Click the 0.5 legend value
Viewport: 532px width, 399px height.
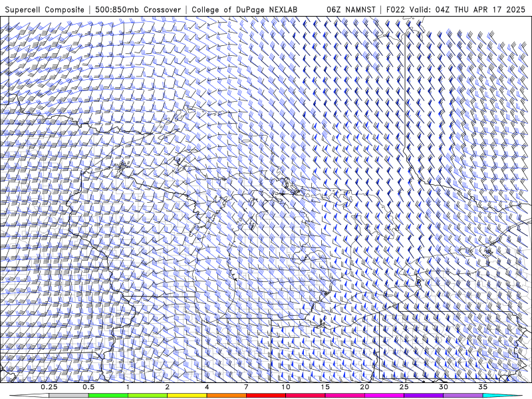pyautogui.click(x=88, y=387)
